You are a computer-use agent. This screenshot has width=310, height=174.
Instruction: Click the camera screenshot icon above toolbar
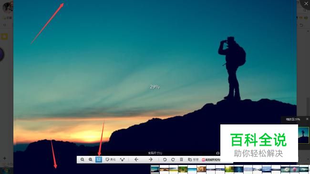click(217, 153)
